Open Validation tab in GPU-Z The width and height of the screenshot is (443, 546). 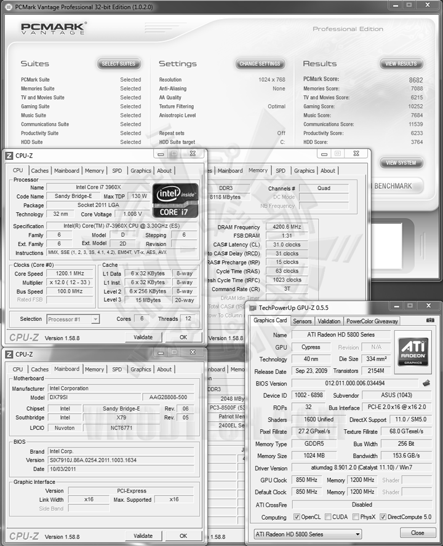click(329, 321)
